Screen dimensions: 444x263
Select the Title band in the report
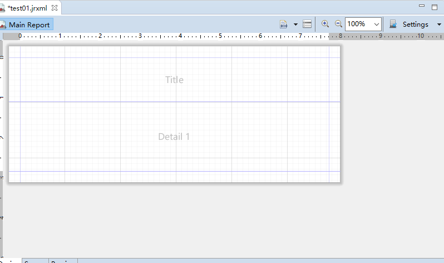click(x=175, y=80)
